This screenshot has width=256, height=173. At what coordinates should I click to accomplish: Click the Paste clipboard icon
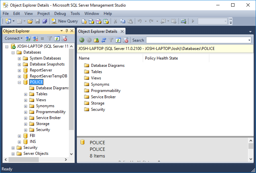coord(130,21)
